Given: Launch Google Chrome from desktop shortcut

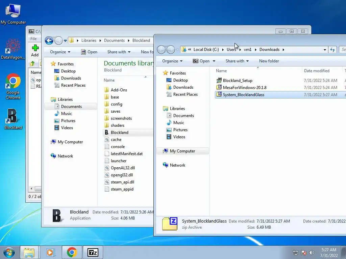Looking at the screenshot, I should point(13,87).
